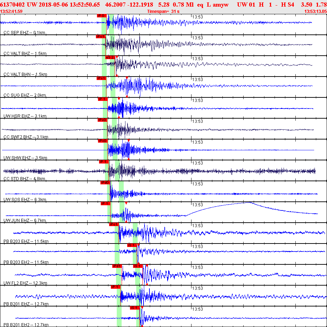Screen dimensions: 327x327
Task: Select the PB B201 EHZ channel label
Action: click(x=26, y=304)
